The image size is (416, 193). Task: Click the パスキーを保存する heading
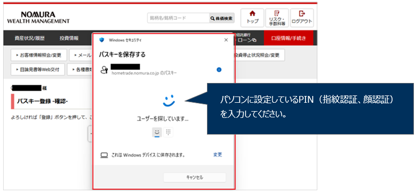(123, 55)
